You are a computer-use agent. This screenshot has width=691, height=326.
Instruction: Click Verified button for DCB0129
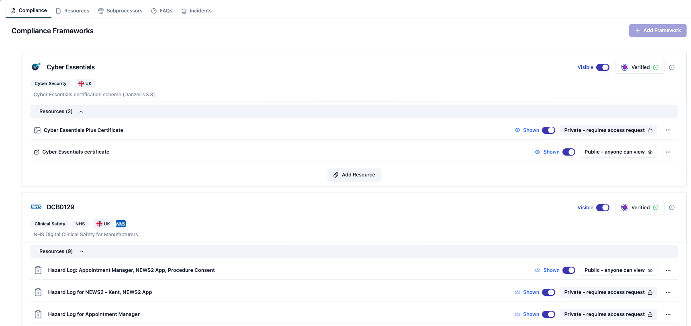point(640,207)
